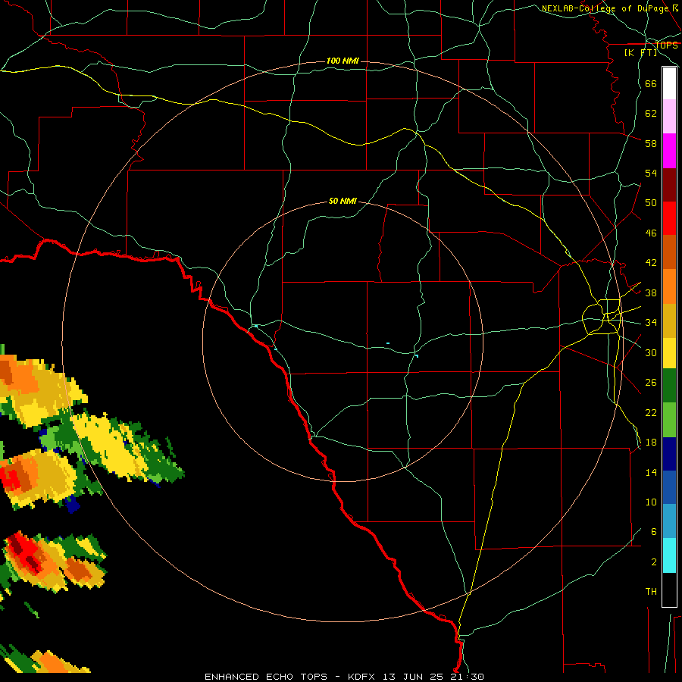Click the legend value 10
This screenshot has height=682, width=682.
651,502
